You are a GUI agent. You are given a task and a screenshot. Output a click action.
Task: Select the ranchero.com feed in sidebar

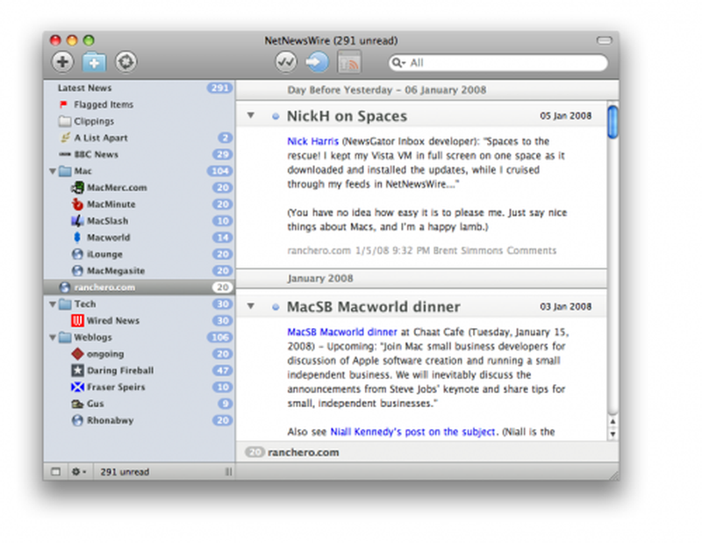140,287
